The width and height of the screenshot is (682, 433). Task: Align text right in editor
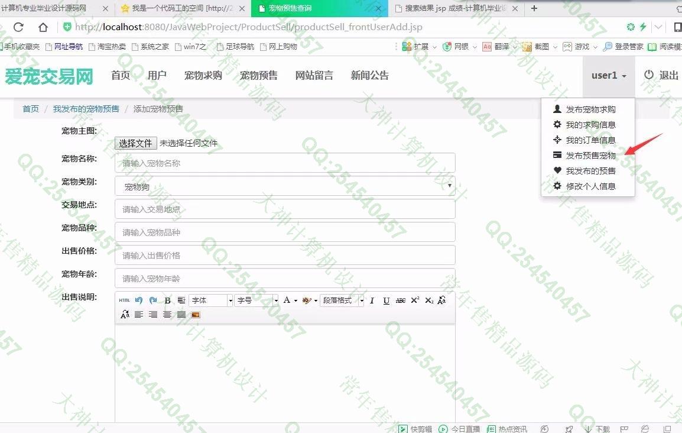(153, 314)
